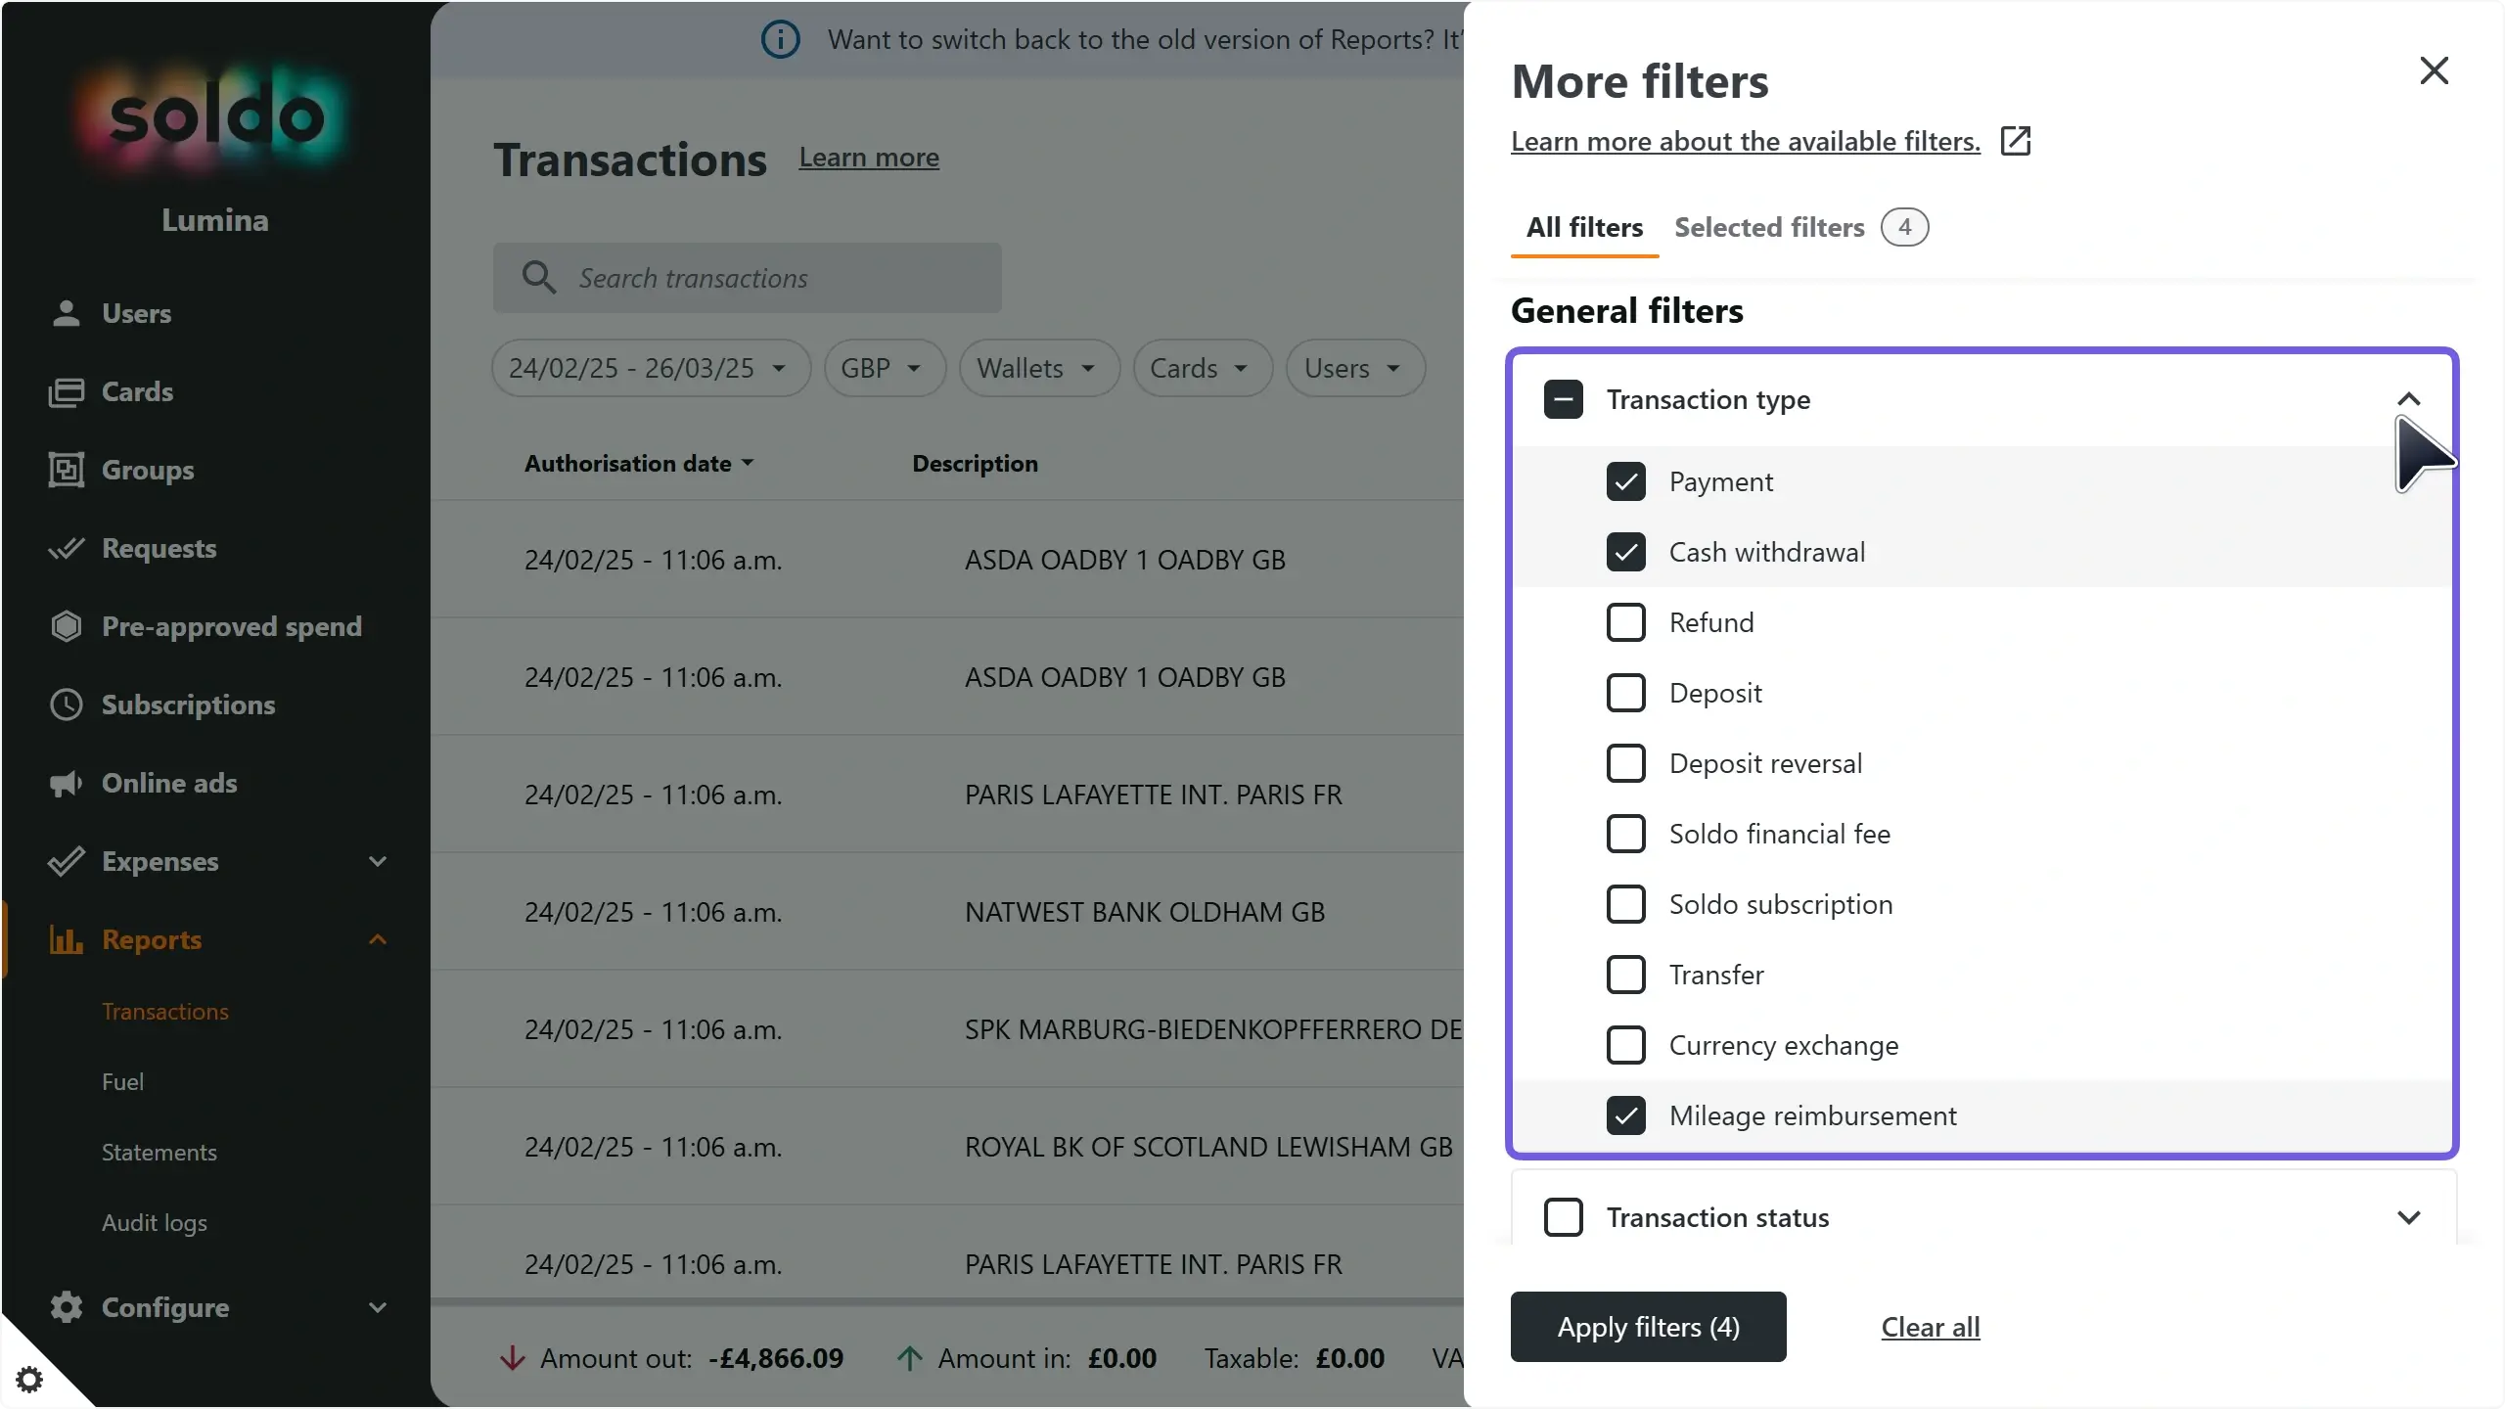This screenshot has width=2505, height=1409.
Task: Check the Currency exchange filter
Action: [x=1624, y=1044]
